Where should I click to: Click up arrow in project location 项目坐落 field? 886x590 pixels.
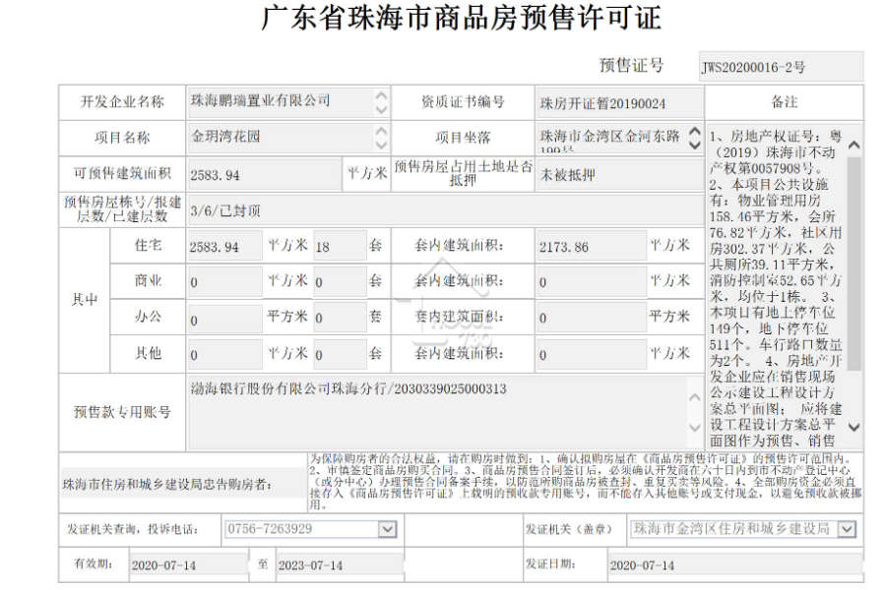click(x=694, y=131)
